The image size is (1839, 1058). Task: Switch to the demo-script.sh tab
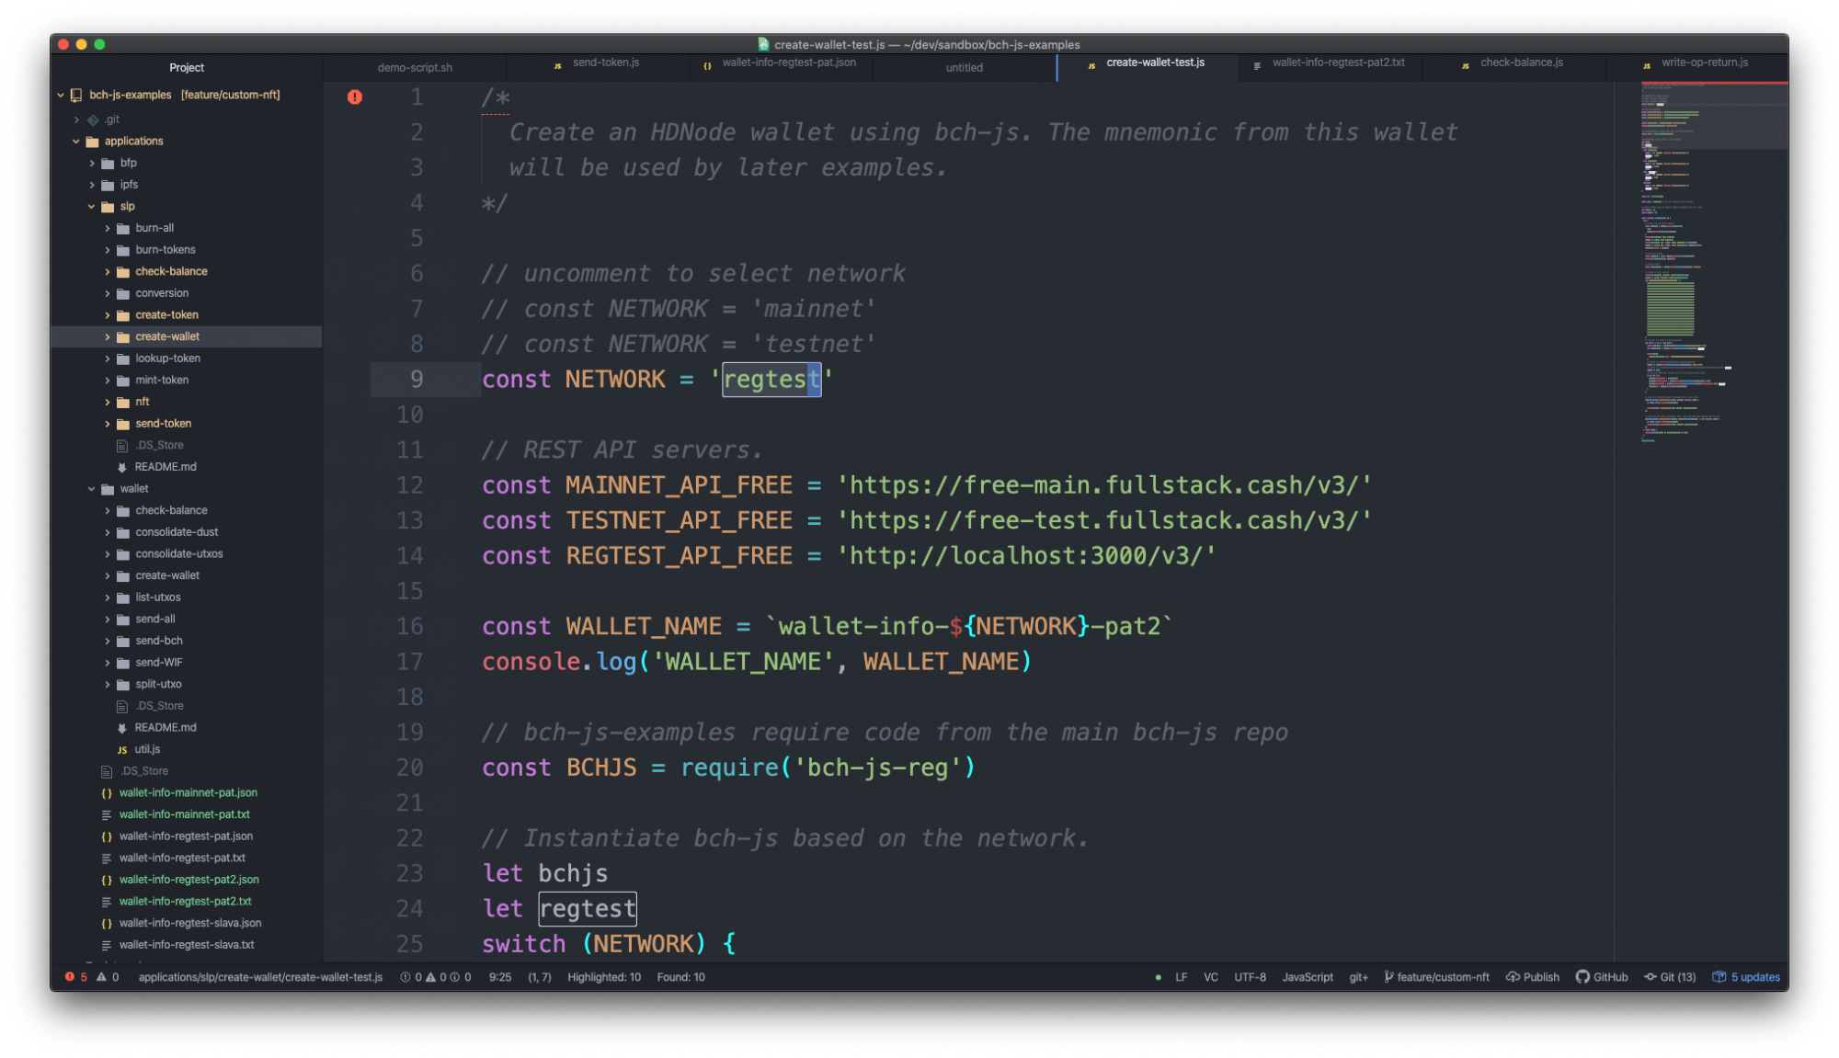coord(415,67)
